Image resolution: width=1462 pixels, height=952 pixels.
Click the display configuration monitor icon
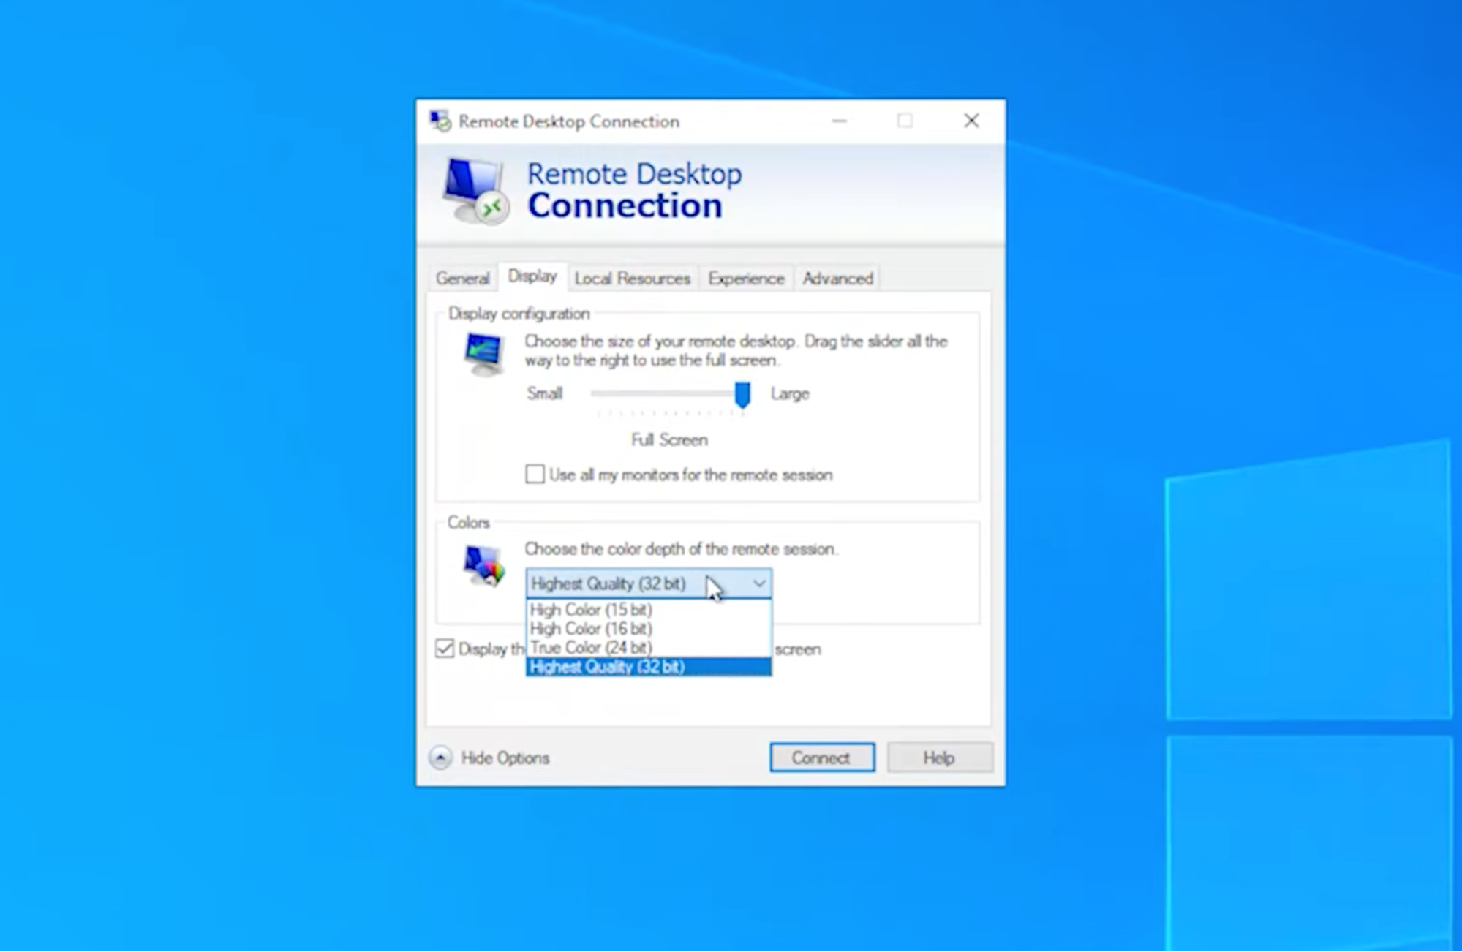[x=483, y=353]
